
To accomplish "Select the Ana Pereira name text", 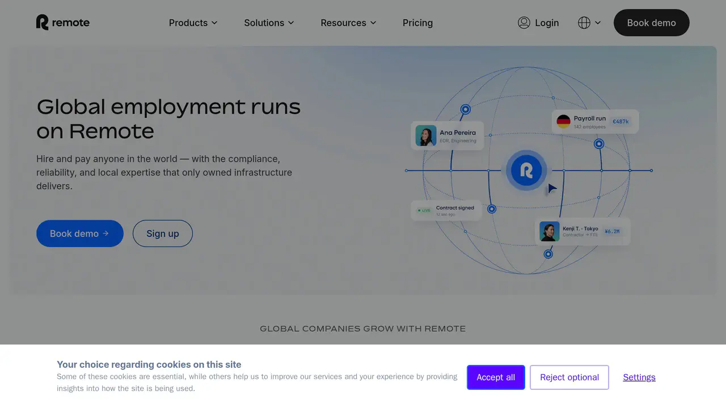I will pos(458,133).
